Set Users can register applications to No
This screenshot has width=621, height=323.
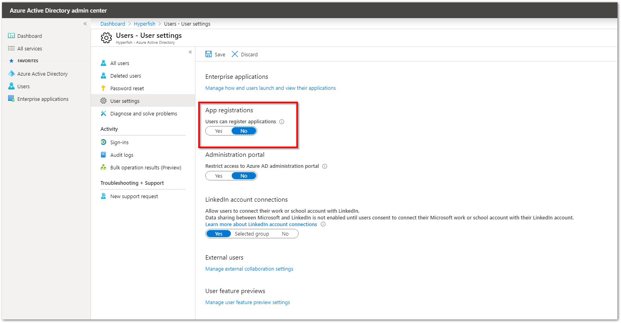(x=244, y=131)
